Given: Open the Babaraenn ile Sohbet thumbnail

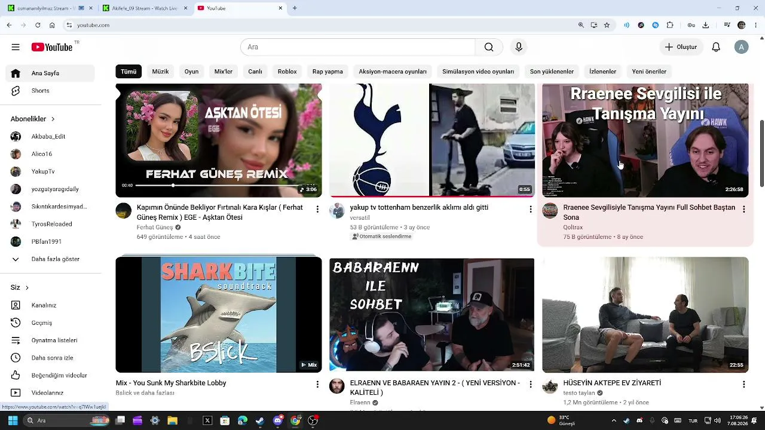Looking at the screenshot, I should point(432,315).
